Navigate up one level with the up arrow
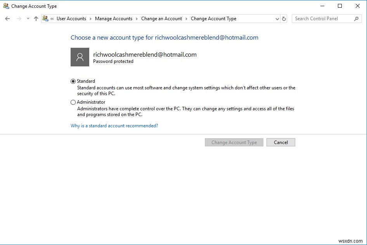Viewport: 367px width, 245px height. (x=36, y=18)
